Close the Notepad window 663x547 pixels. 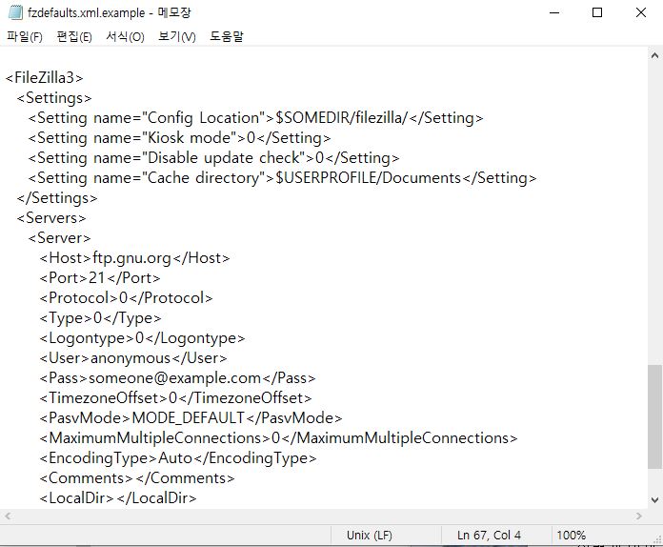pos(641,12)
